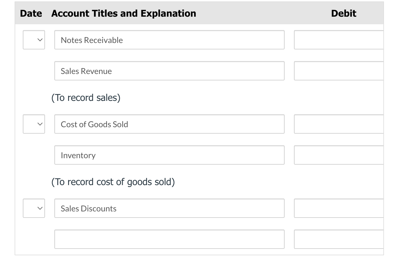Click the Account Titles and Explanation header
398x262 pixels.
tap(124, 13)
